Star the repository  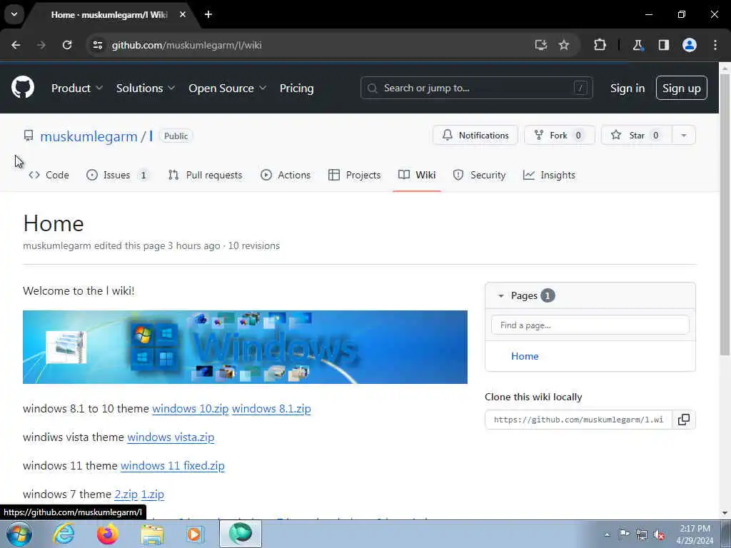coord(637,135)
